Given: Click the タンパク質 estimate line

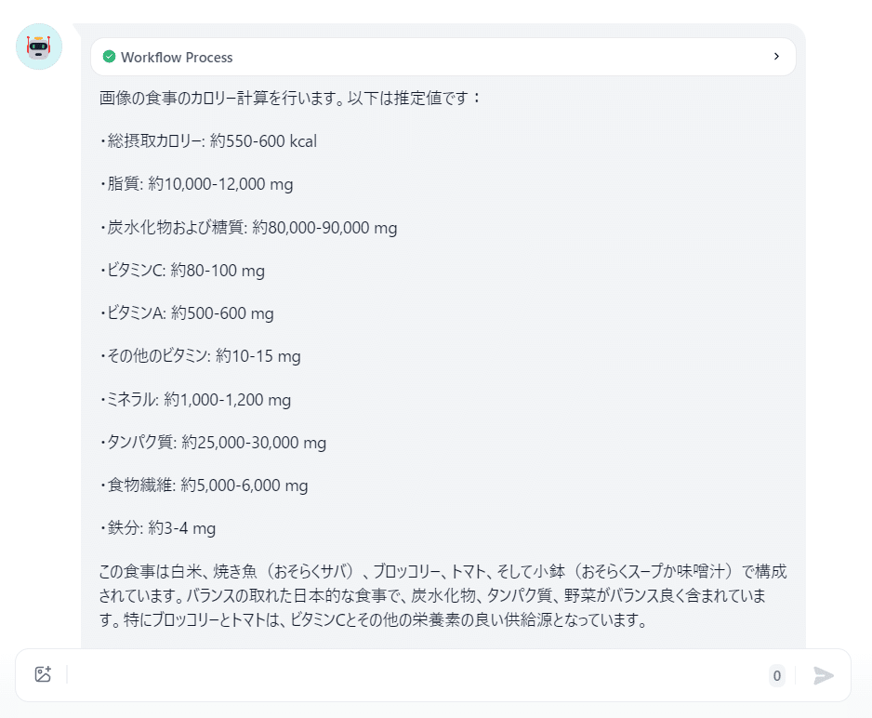Looking at the screenshot, I should (213, 442).
